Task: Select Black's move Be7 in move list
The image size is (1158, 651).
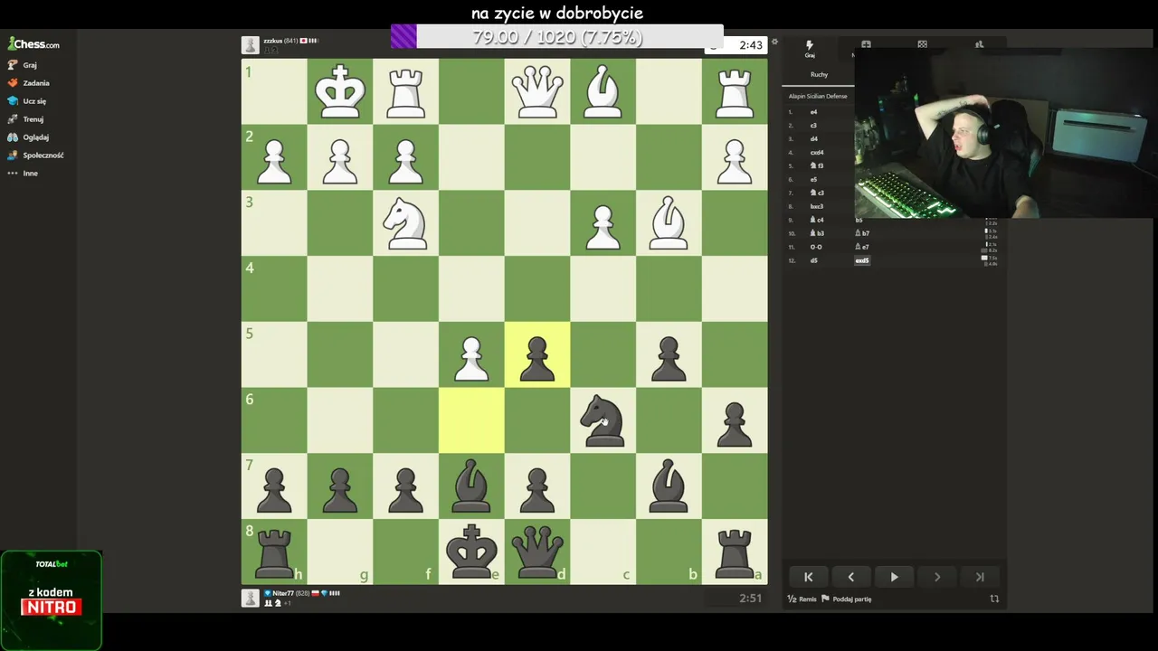Action: (x=862, y=247)
